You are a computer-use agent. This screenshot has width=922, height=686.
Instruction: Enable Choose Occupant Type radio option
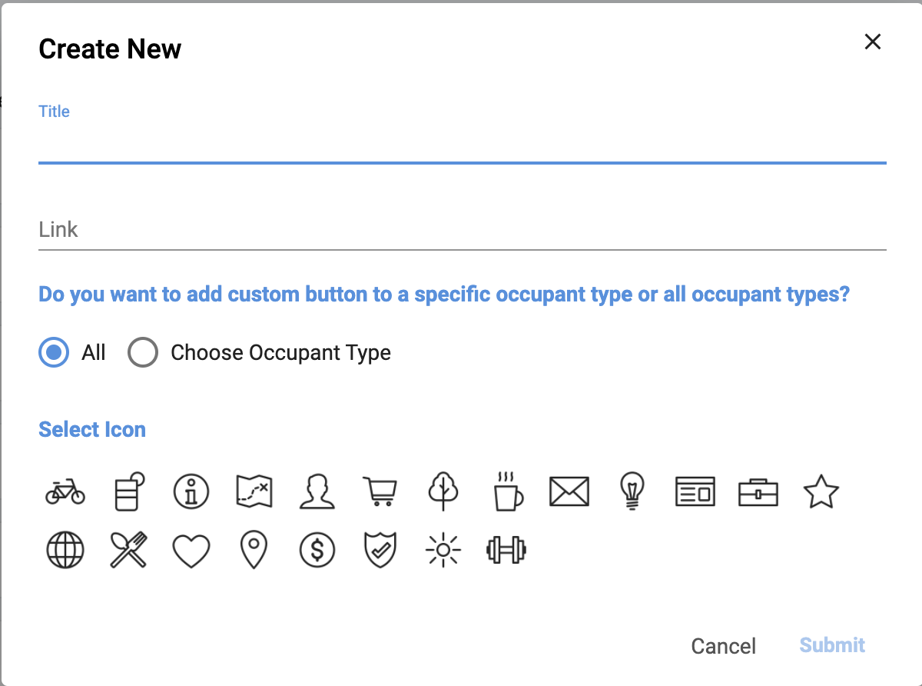(x=143, y=353)
